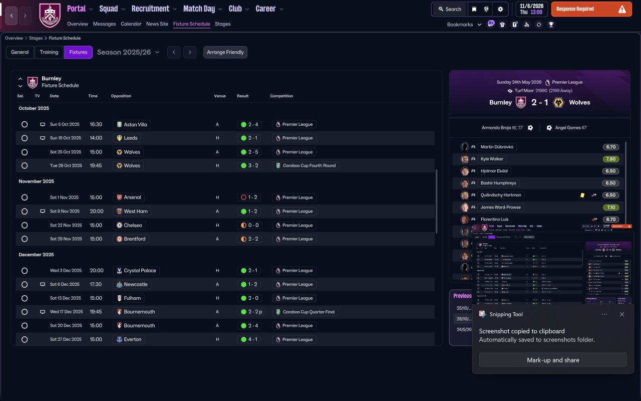Click the yellow card on Quilindschy Hartman's row

coord(582,195)
